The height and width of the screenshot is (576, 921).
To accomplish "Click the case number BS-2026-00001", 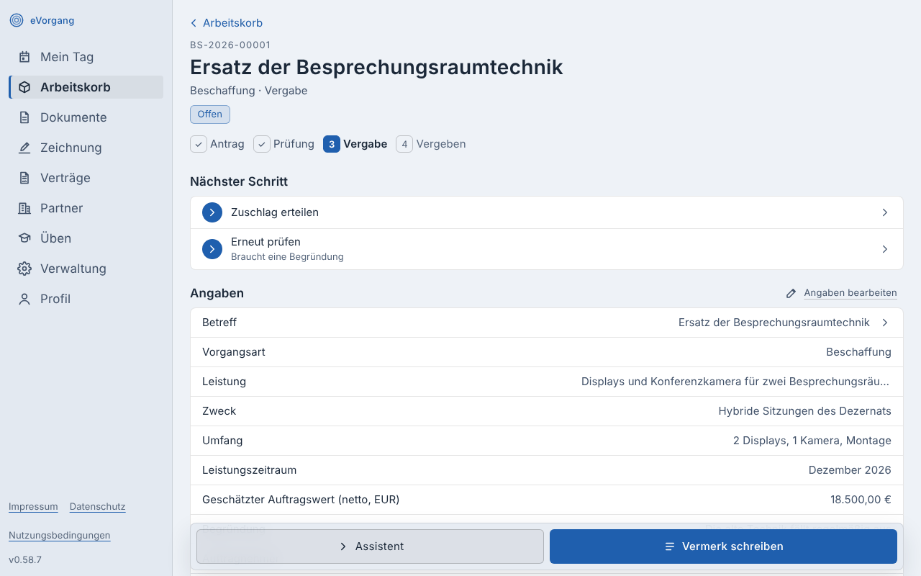I will 230,45.
